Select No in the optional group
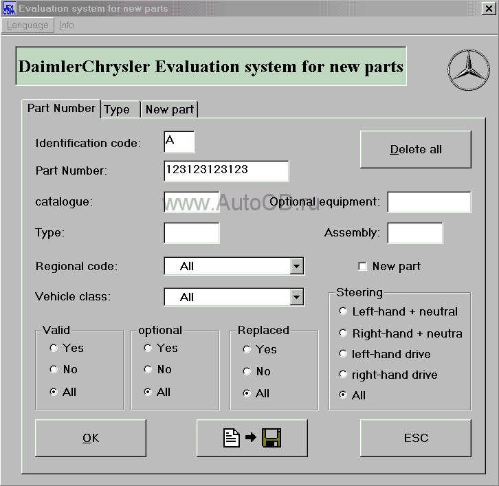Screen dimensions: 499x486 pos(148,369)
